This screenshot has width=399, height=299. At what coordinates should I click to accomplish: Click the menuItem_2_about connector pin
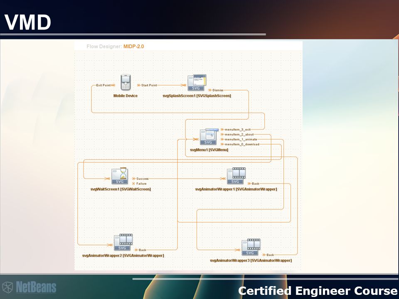(x=222, y=134)
